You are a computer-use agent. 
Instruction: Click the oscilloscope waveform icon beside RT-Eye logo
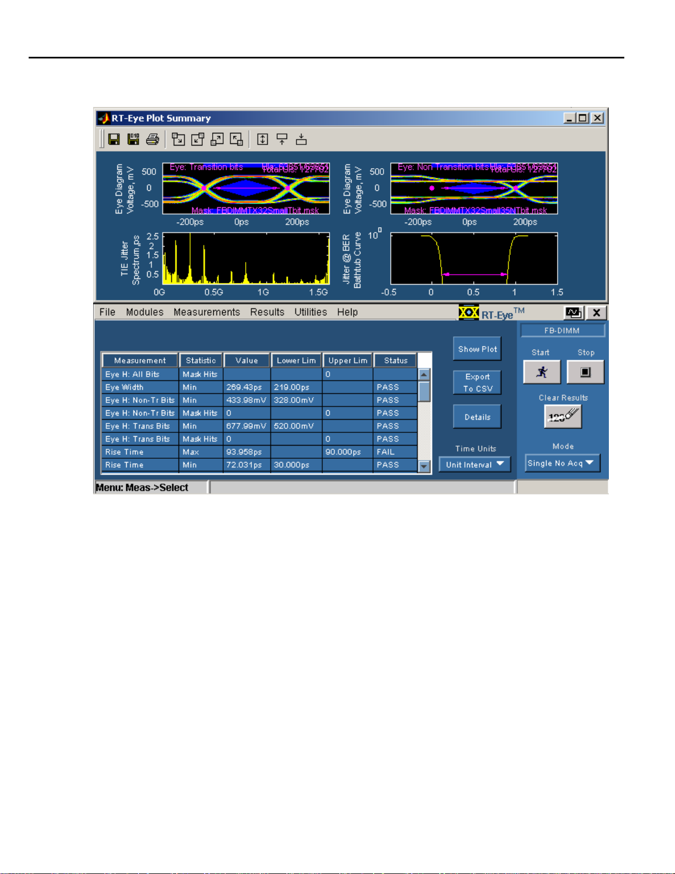(574, 313)
